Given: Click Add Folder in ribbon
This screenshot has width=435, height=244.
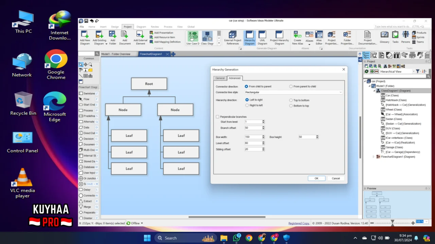Looking at the screenshot, I should pos(112,38).
